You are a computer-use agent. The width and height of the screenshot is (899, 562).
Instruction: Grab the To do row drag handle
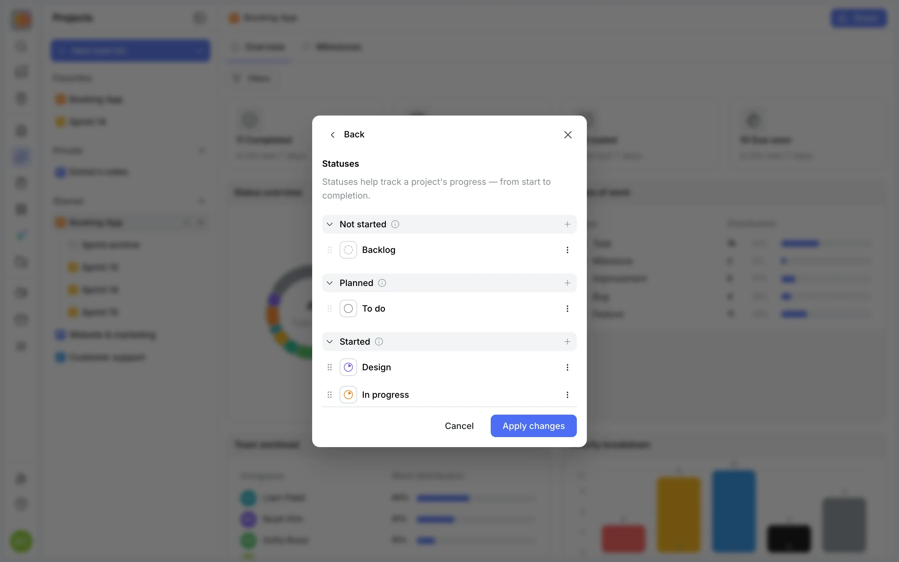click(x=330, y=308)
